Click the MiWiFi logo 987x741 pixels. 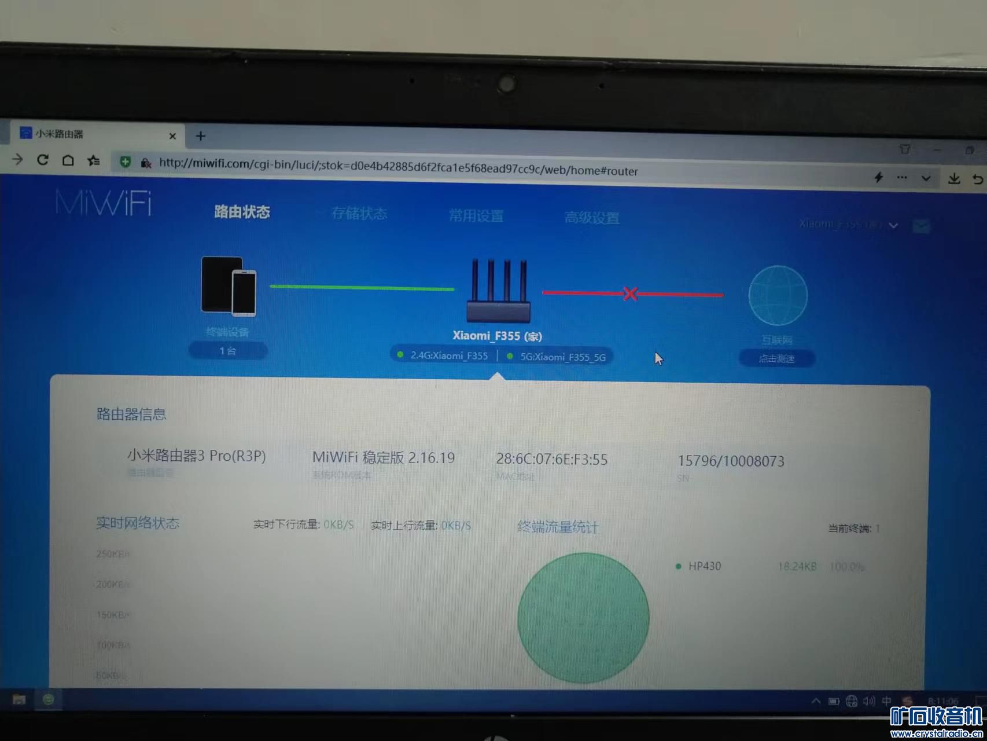[x=104, y=203]
